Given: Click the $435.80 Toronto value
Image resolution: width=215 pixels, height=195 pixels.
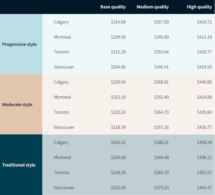Looking at the screenshot, I should [x=204, y=112].
